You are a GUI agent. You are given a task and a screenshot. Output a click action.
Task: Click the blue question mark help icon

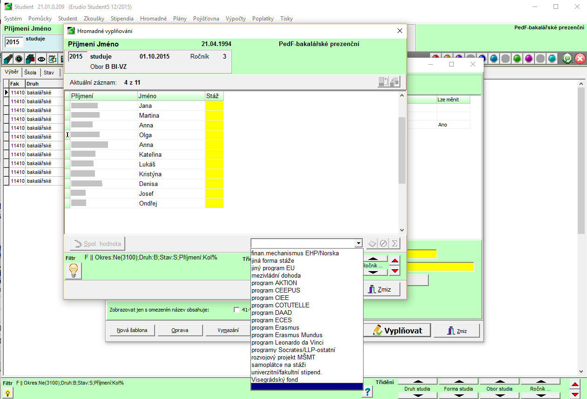pyautogui.click(x=368, y=392)
